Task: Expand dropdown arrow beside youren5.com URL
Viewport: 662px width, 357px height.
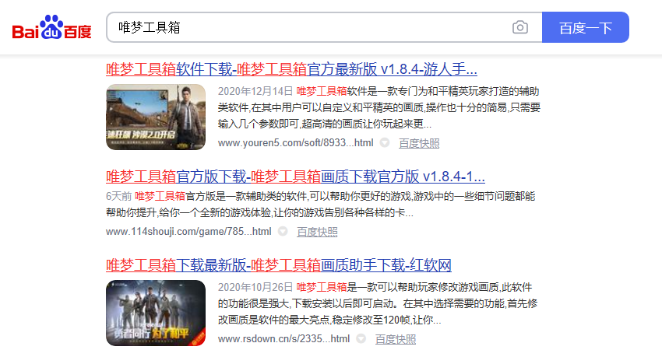Action: pyautogui.click(x=384, y=143)
